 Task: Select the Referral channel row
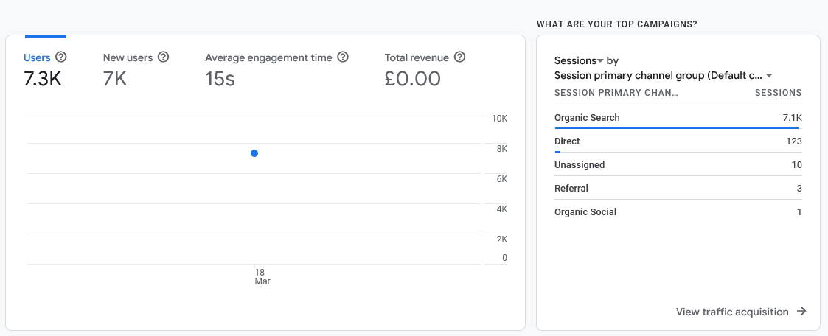click(x=678, y=189)
